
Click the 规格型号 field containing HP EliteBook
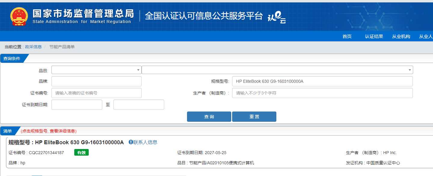[322, 81]
